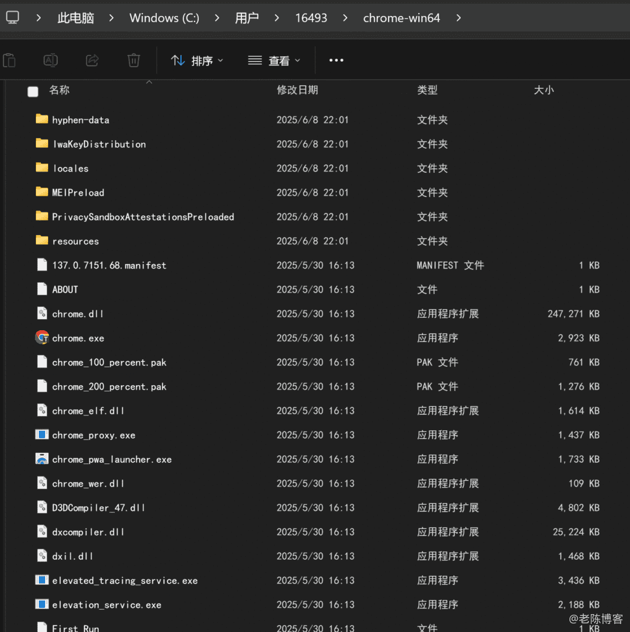Click the chrome_pwa_launcher.exe icon
630x632 pixels.
[x=42, y=459]
